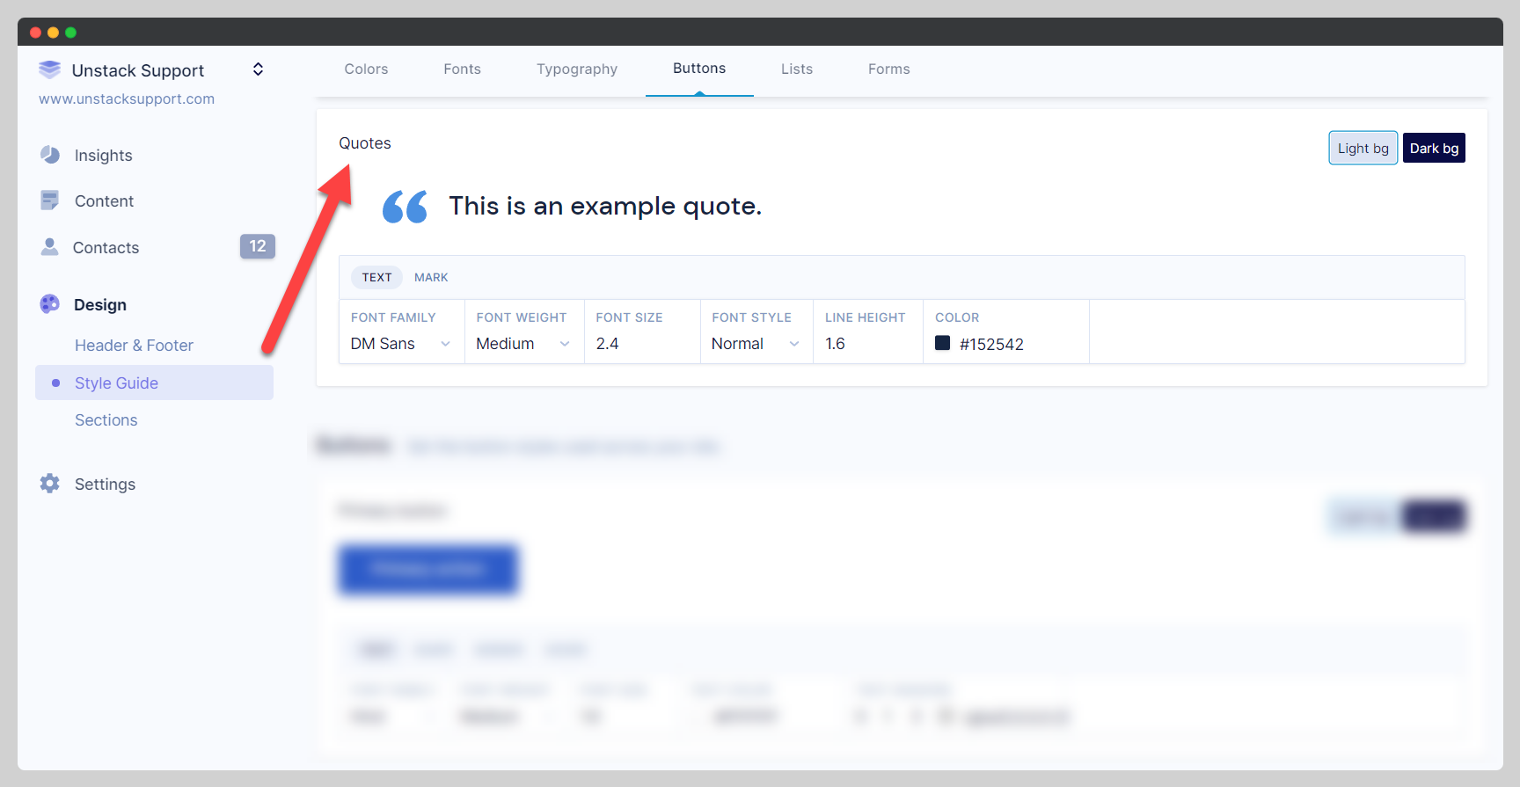This screenshot has width=1520, height=787.
Task: Click the Contacts person icon
Action: click(50, 247)
